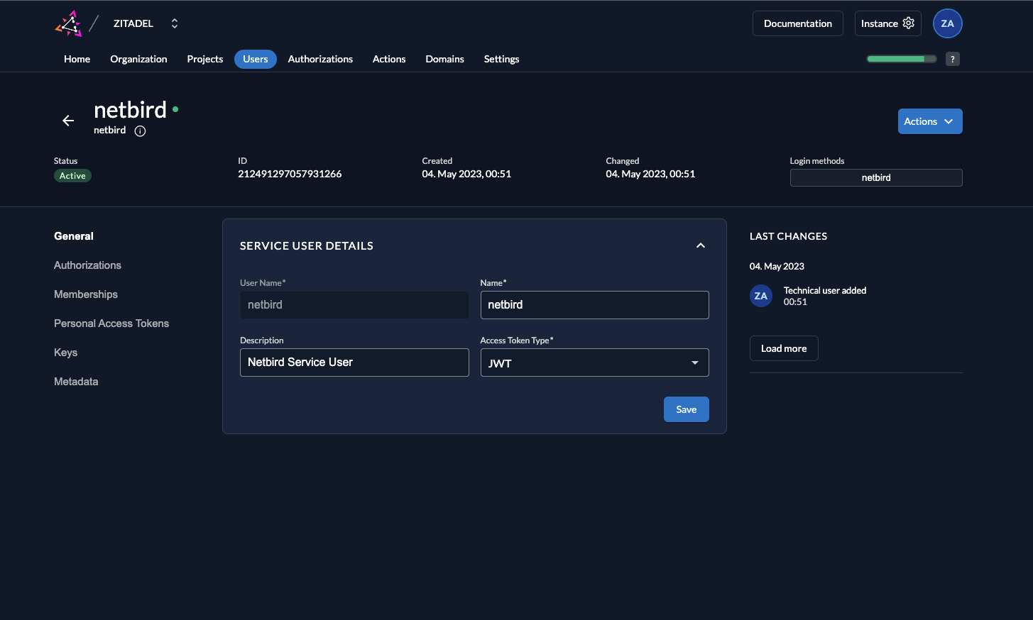The image size is (1033, 620).
Task: Open Personal Access Tokens section
Action: tap(111, 323)
